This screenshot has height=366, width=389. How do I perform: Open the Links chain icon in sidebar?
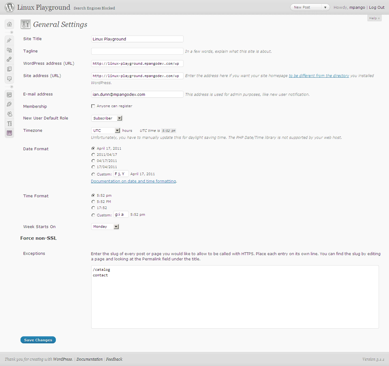[9, 59]
